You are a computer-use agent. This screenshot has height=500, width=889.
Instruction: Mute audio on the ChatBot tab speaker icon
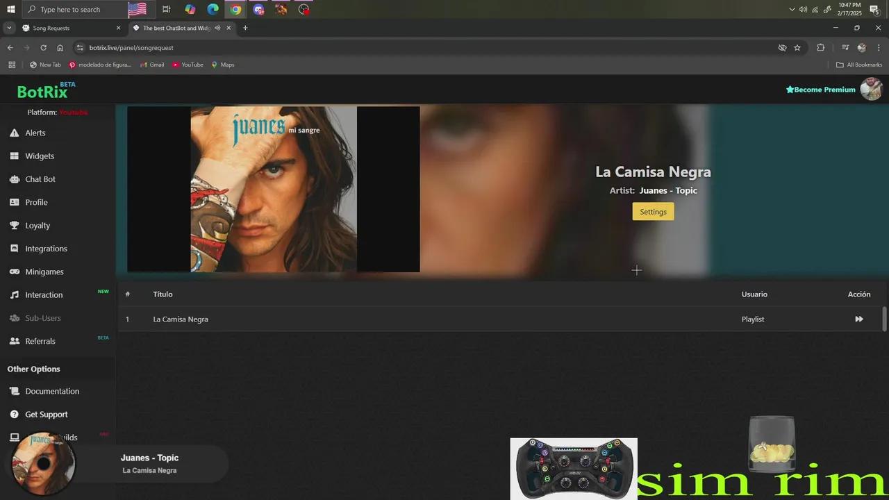point(217,28)
